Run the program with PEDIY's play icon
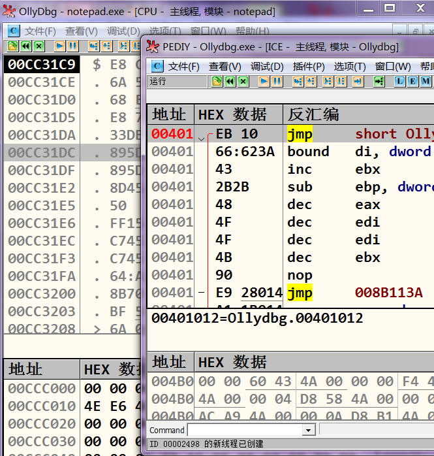 pyautogui.click(x=264, y=82)
